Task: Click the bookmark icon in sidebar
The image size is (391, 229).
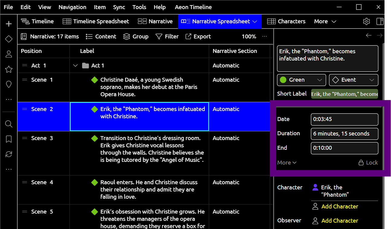Action: pyautogui.click(x=9, y=139)
